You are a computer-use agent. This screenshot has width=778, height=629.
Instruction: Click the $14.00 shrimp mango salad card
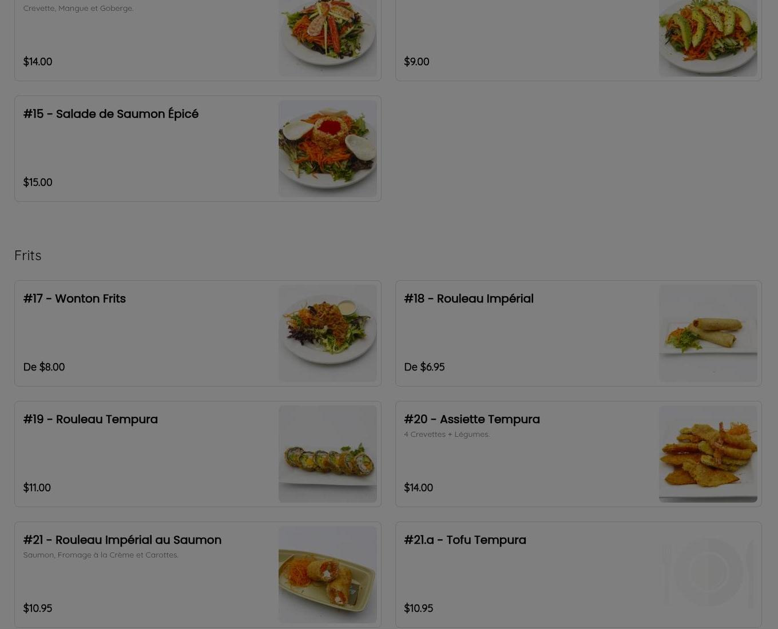click(x=197, y=40)
